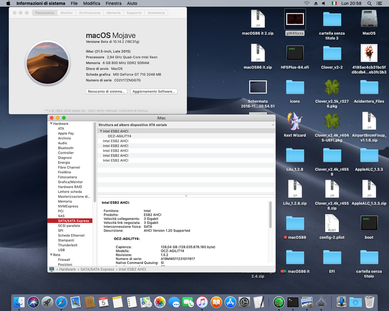The image size is (389, 311).
Task: Switch to the Archiviazione tab
Action: click(x=89, y=13)
